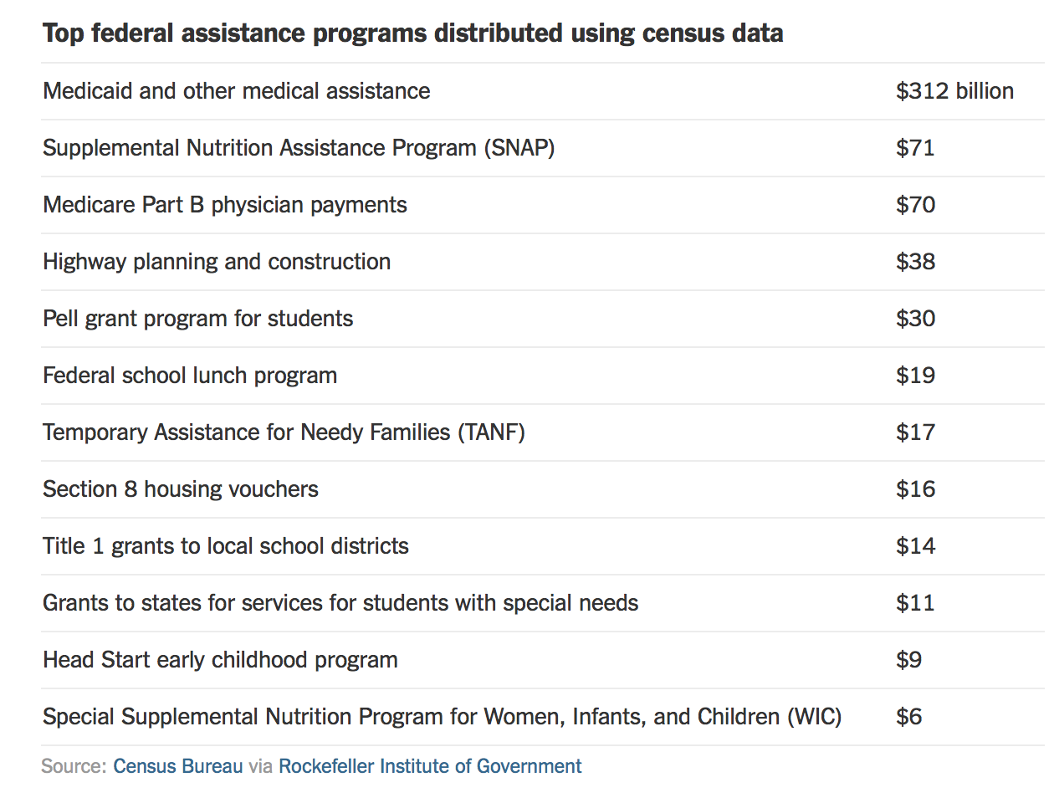Click the special needs students grants row
This screenshot has height=798, width=1054.
coord(340,603)
